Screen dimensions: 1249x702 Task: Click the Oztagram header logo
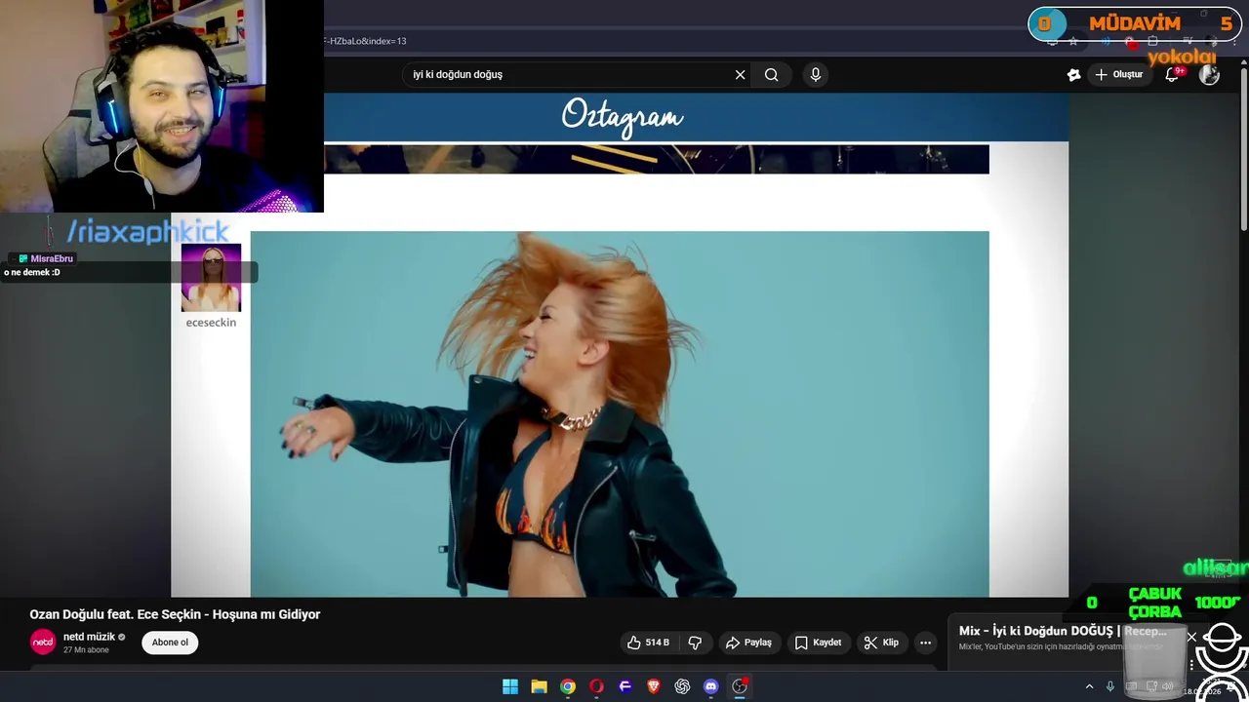pyautogui.click(x=623, y=117)
